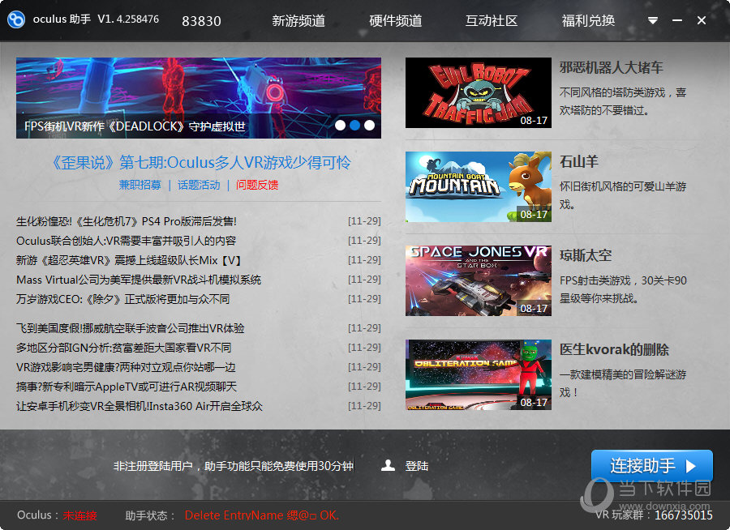The height and width of the screenshot is (530, 730).
Task: Switch to the 互动社区 tab
Action: click(492, 20)
